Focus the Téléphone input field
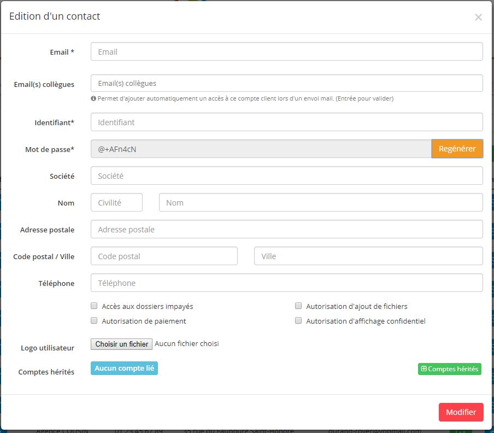Screen dimensions: 494x433 tap(286, 283)
